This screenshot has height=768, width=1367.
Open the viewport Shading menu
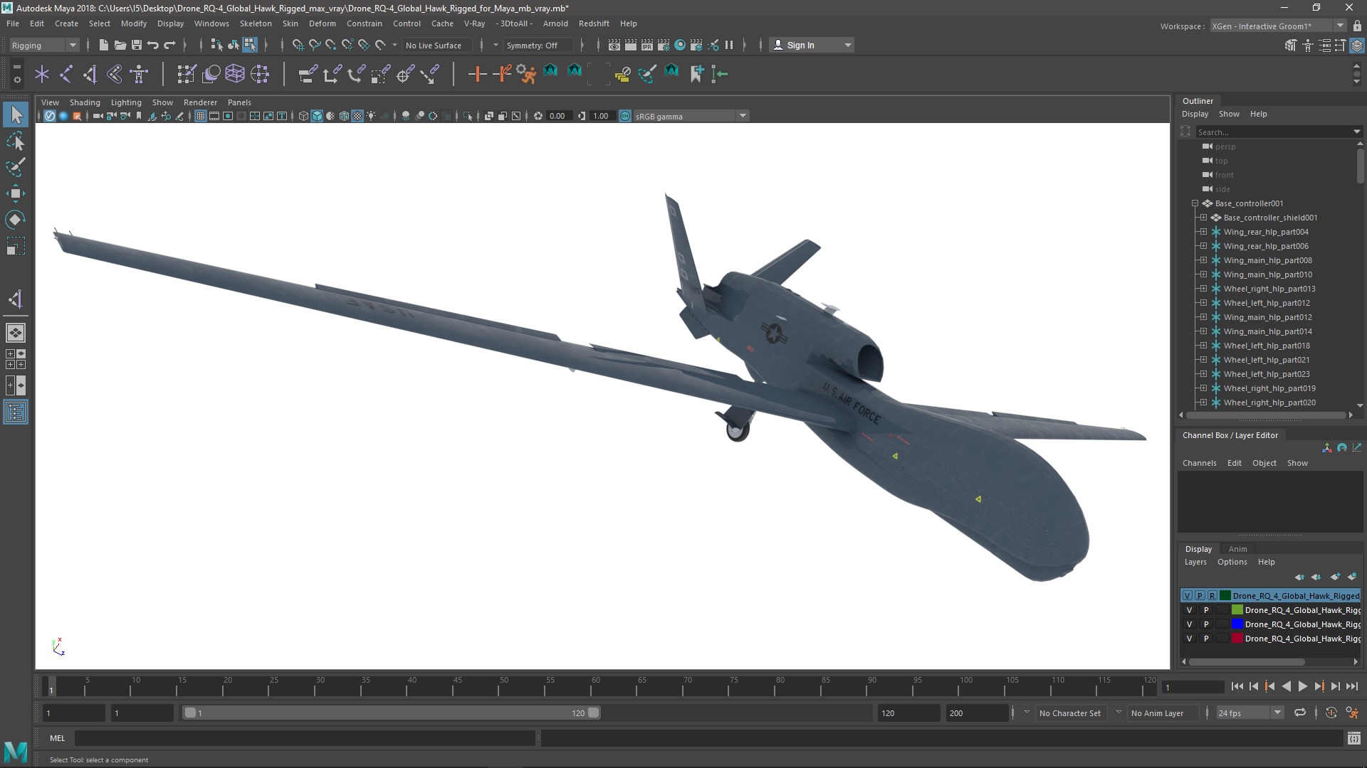[x=85, y=102]
